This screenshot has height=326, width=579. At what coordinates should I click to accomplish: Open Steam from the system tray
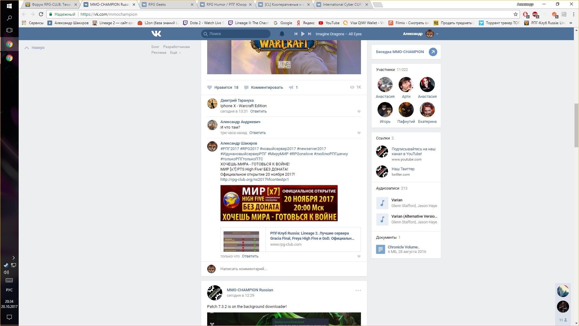tap(6, 265)
